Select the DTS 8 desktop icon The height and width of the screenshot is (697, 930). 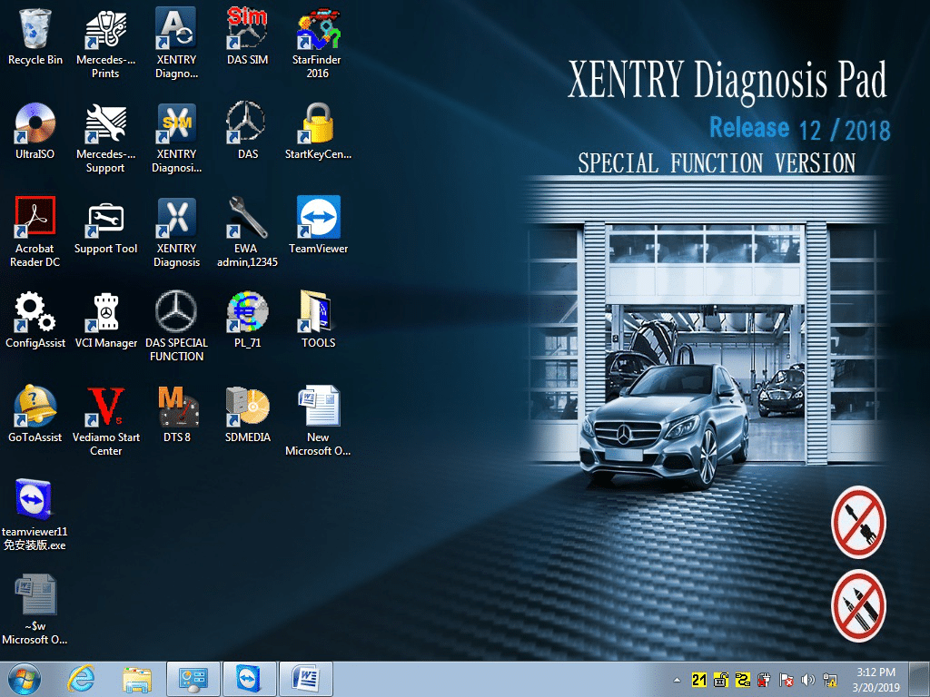(x=176, y=408)
